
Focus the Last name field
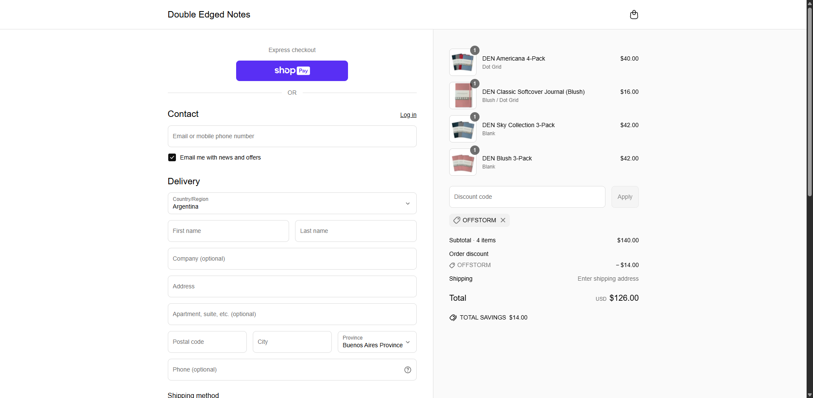pos(356,231)
